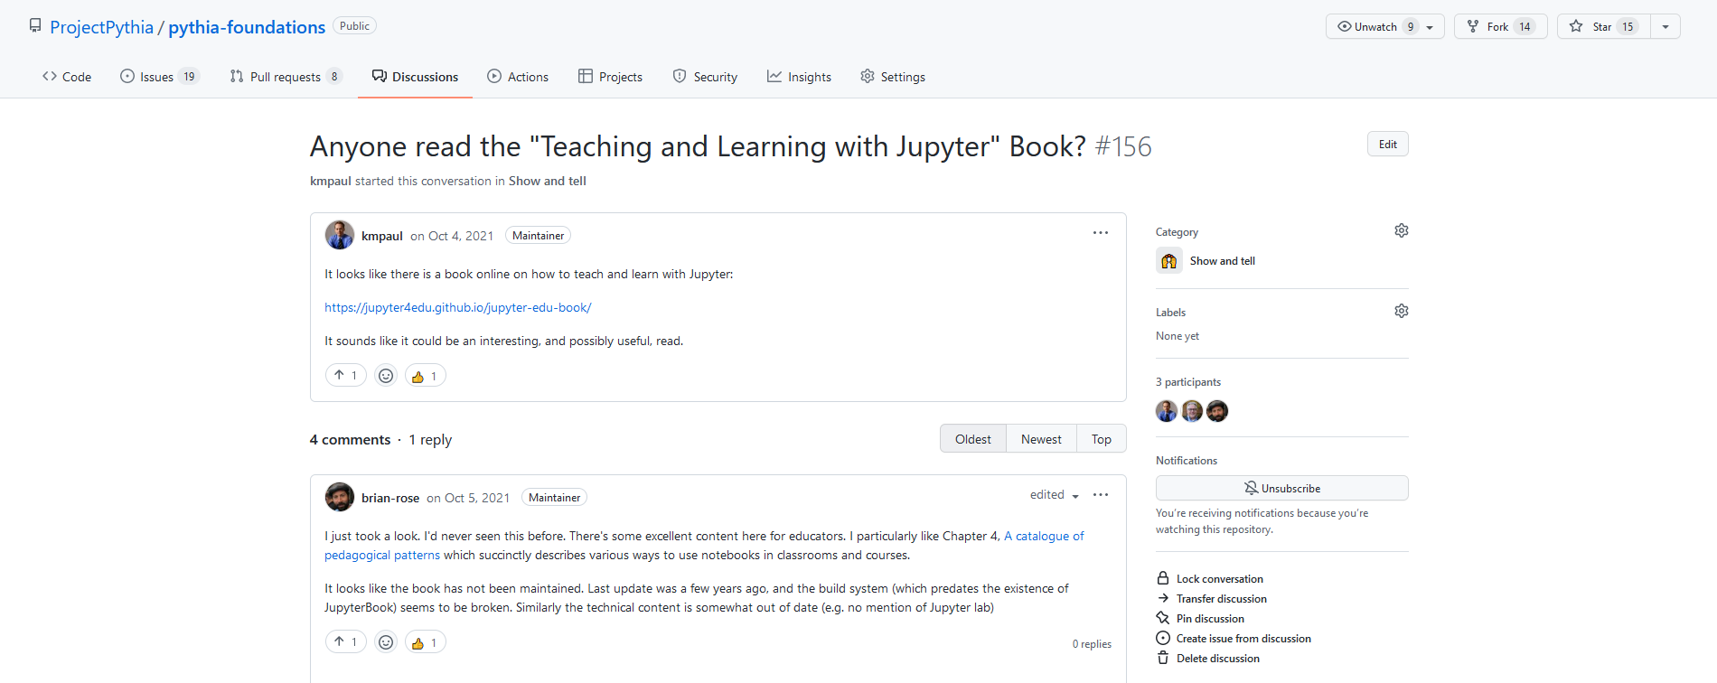Sort comments by Newest
This screenshot has height=683, width=1717.
[x=1041, y=439]
